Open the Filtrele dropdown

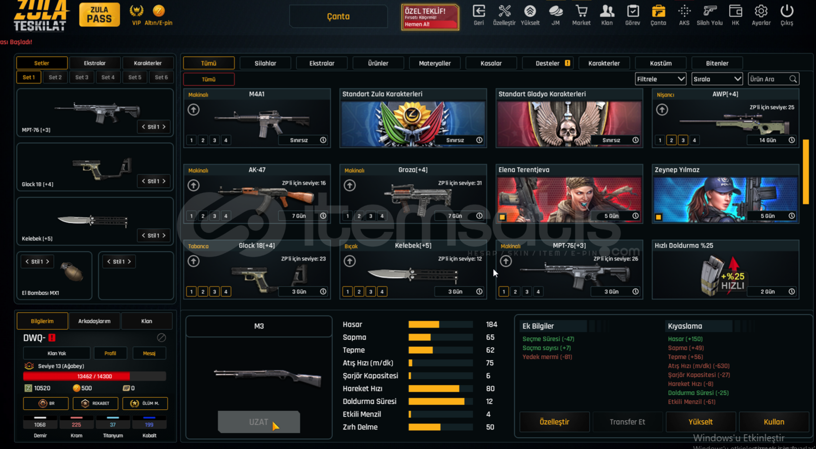[660, 79]
